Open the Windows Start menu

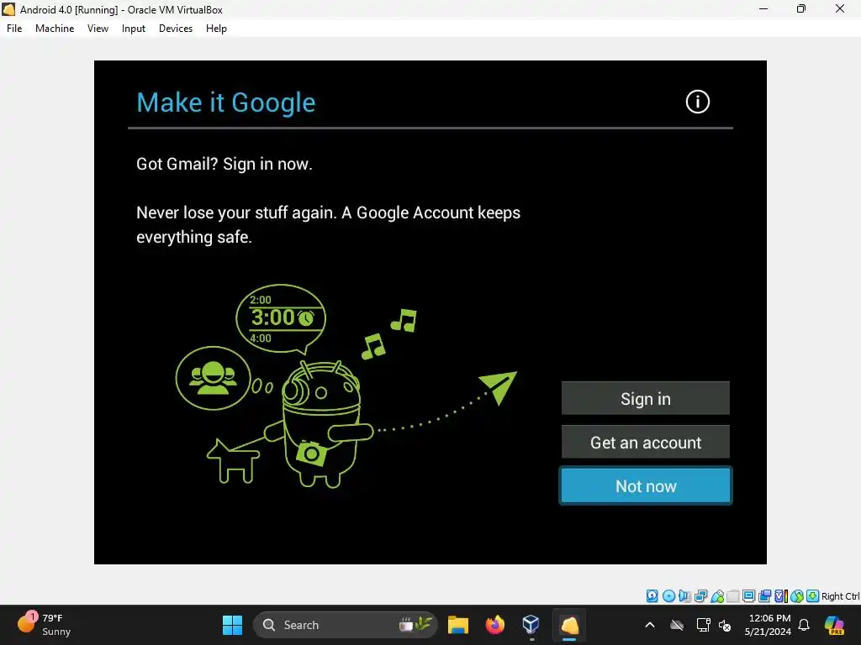232,625
